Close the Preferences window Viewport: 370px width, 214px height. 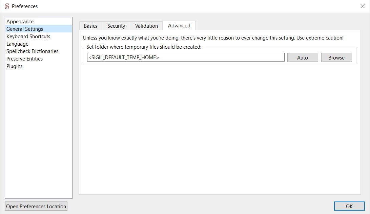point(362,6)
